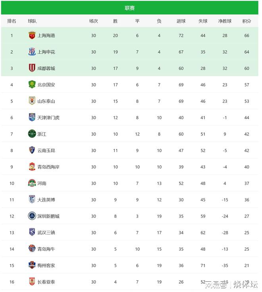Click the 排名 ranking column header
The image size is (262, 292).
point(12,21)
